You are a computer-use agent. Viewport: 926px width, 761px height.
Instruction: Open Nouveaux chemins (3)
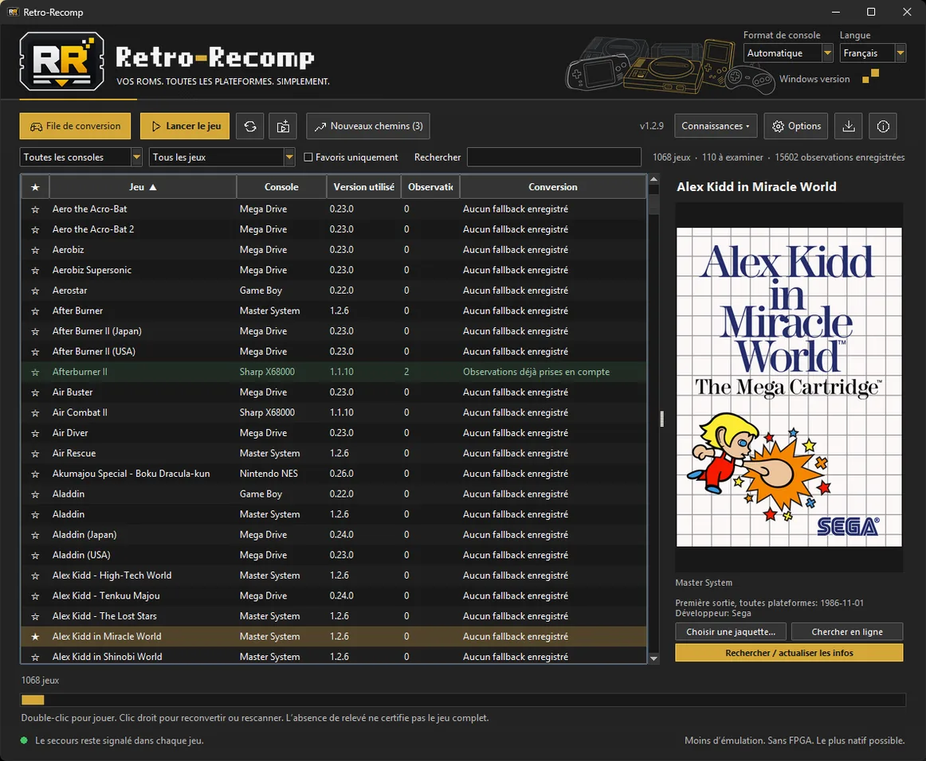[368, 127]
